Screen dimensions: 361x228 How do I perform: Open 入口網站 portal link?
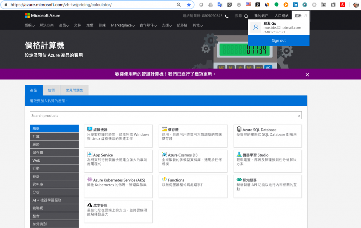tap(281, 16)
